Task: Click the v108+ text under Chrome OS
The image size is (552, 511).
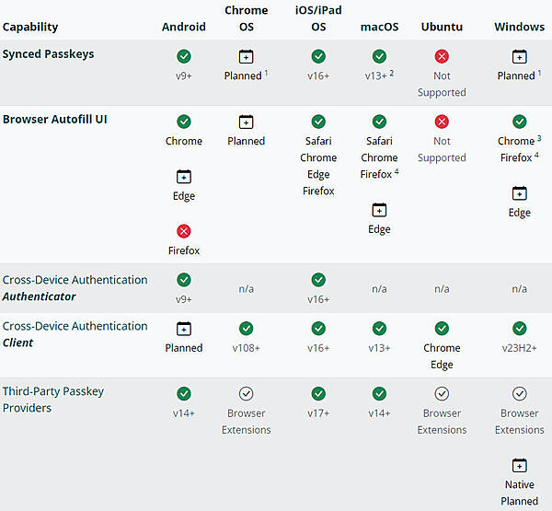Action: tap(246, 348)
